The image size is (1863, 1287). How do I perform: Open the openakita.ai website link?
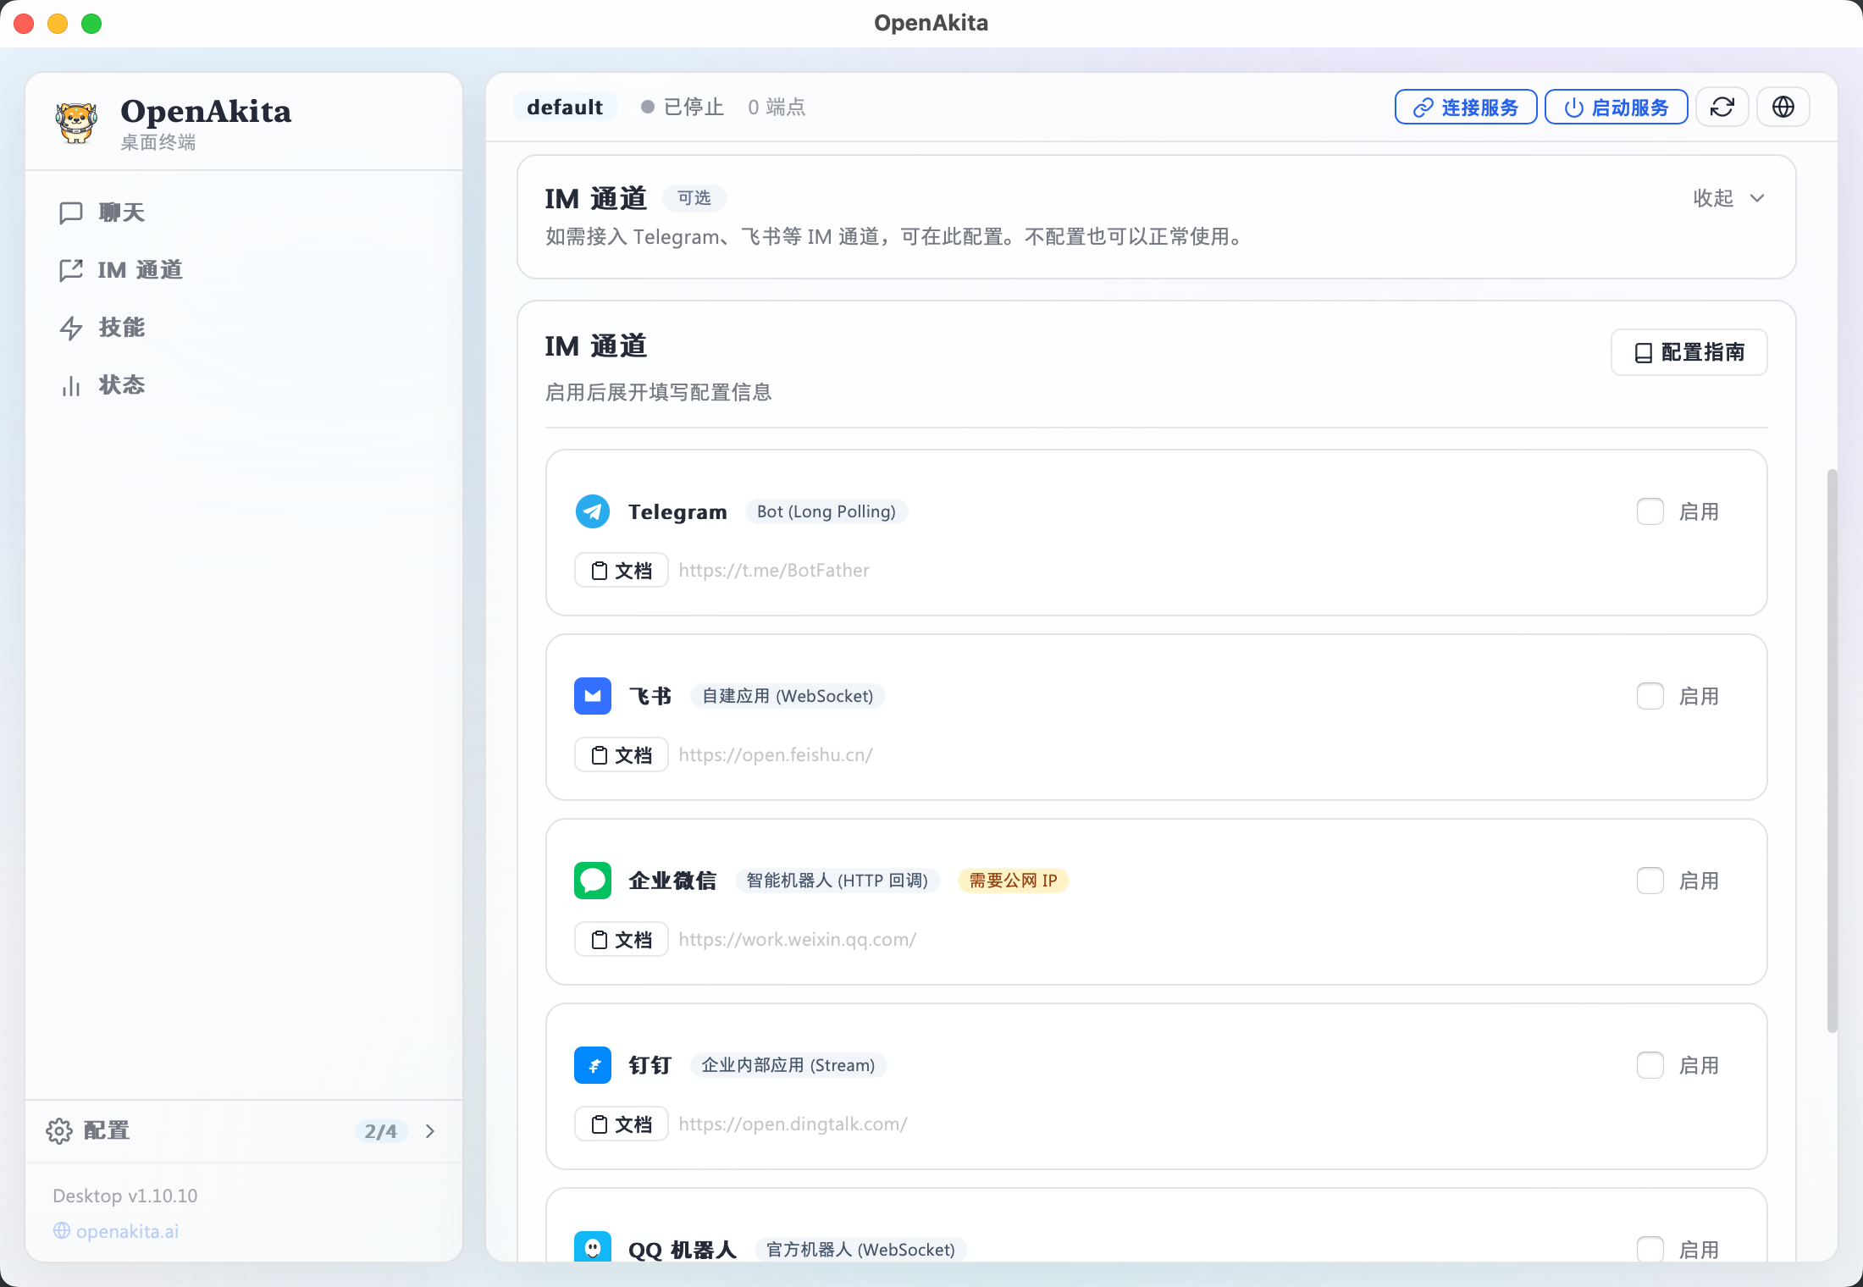point(127,1231)
